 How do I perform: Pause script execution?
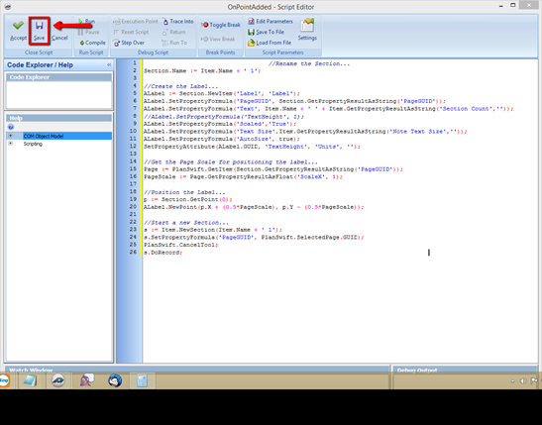pyautogui.click(x=88, y=32)
